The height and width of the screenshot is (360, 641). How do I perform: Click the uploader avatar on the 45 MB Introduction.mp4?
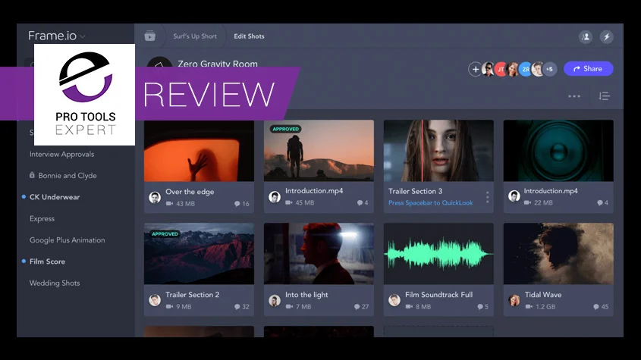(x=275, y=196)
